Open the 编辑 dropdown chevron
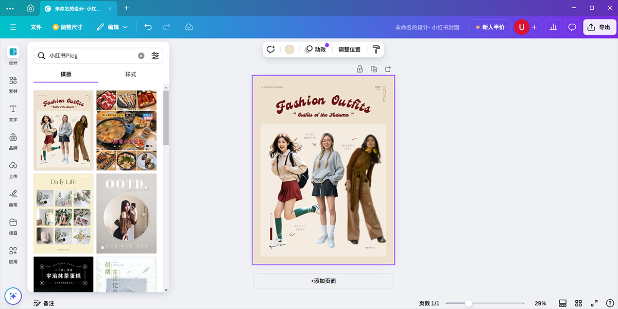This screenshot has height=309, width=618. (126, 27)
